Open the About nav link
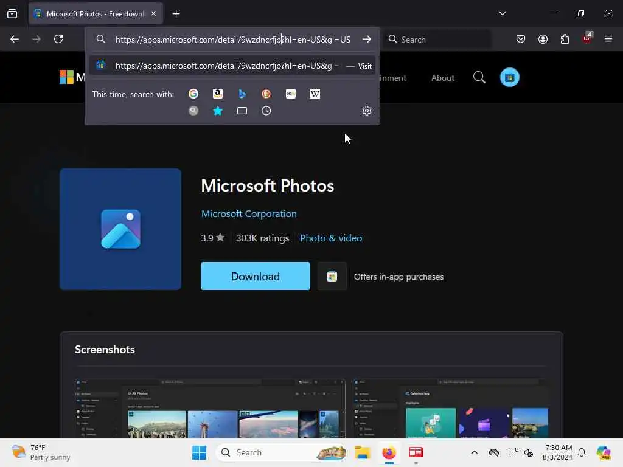This screenshot has height=467, width=623. coord(443,78)
